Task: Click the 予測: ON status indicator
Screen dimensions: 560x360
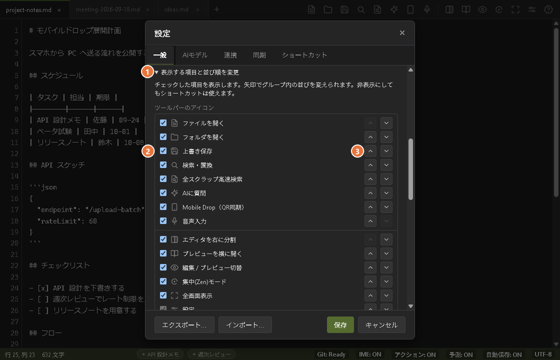Action: tap(460, 354)
